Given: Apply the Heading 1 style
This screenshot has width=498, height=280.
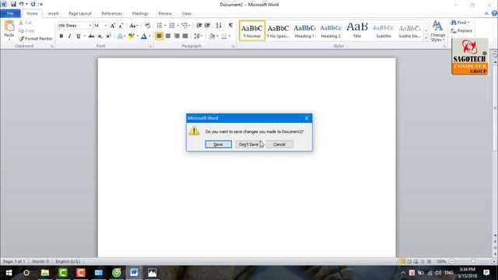Looking at the screenshot, I should (x=304, y=31).
